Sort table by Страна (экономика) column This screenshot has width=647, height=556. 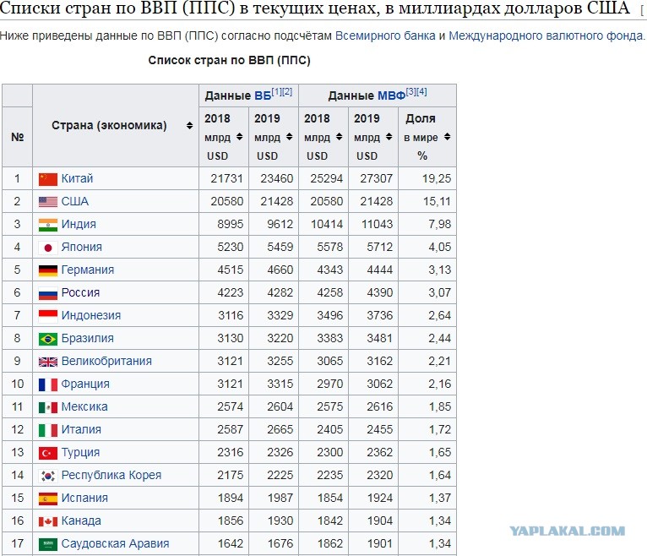[189, 126]
